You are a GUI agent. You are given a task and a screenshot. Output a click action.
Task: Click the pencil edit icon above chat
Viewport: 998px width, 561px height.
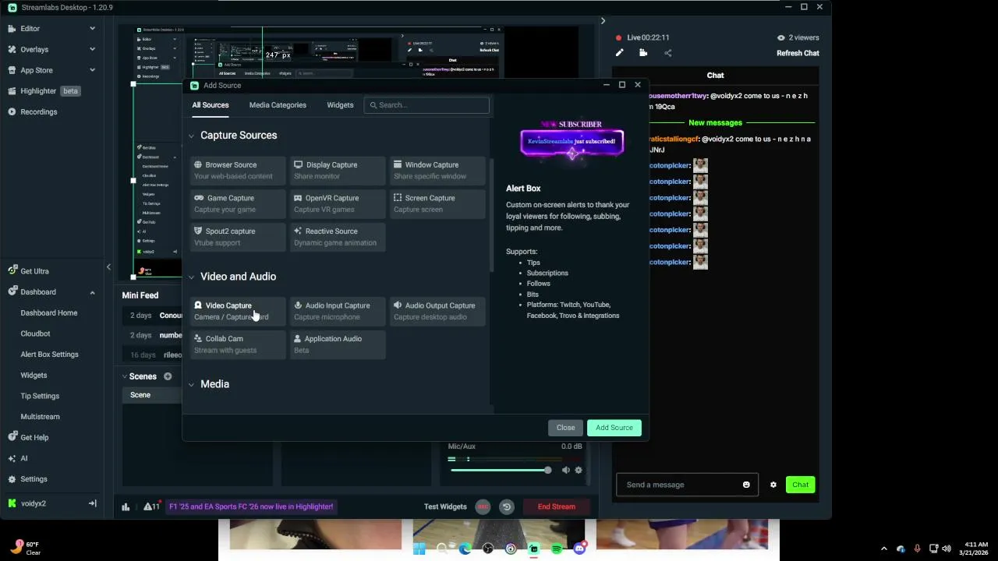coord(619,53)
